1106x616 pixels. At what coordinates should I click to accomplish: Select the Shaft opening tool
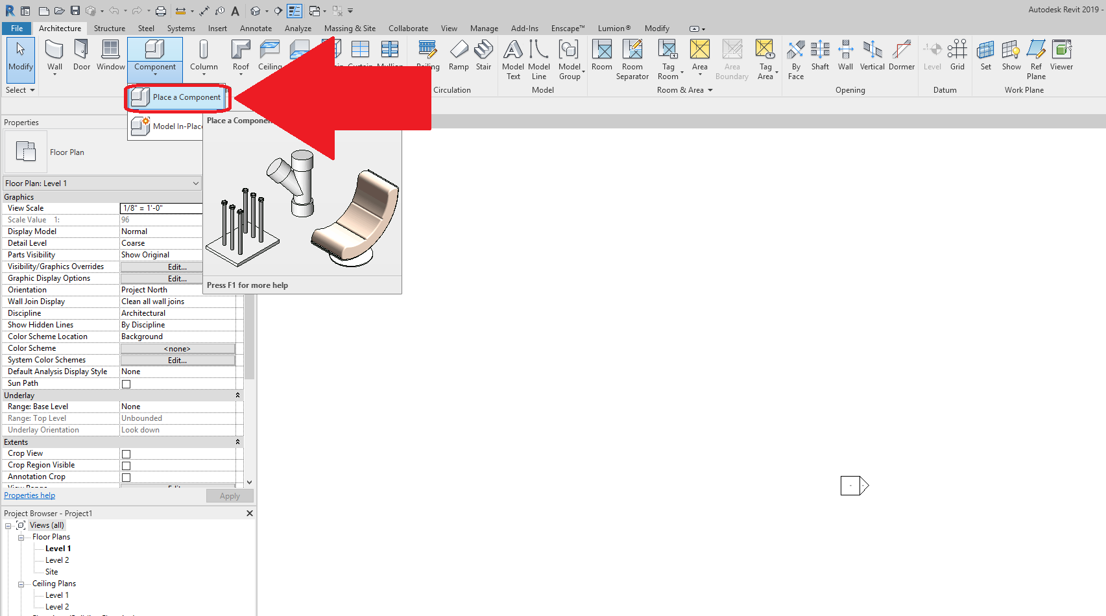coord(819,55)
